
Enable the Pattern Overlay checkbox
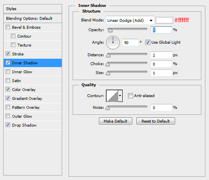(8, 107)
